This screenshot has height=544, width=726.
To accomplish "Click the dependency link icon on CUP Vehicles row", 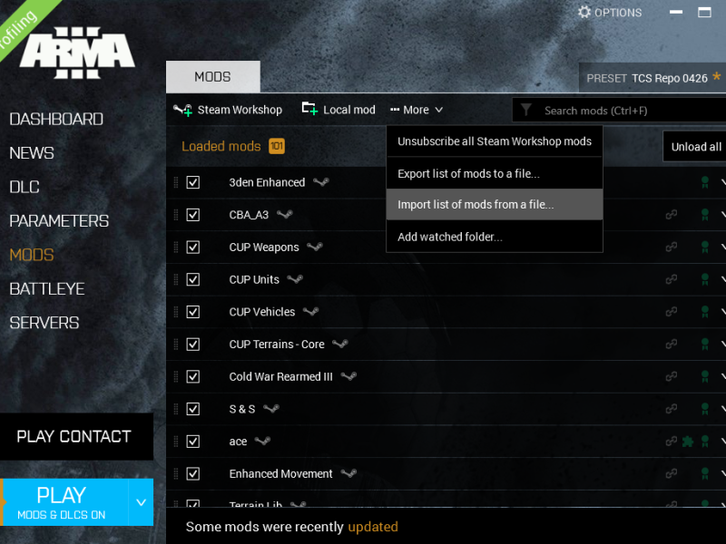I will pos(672,312).
